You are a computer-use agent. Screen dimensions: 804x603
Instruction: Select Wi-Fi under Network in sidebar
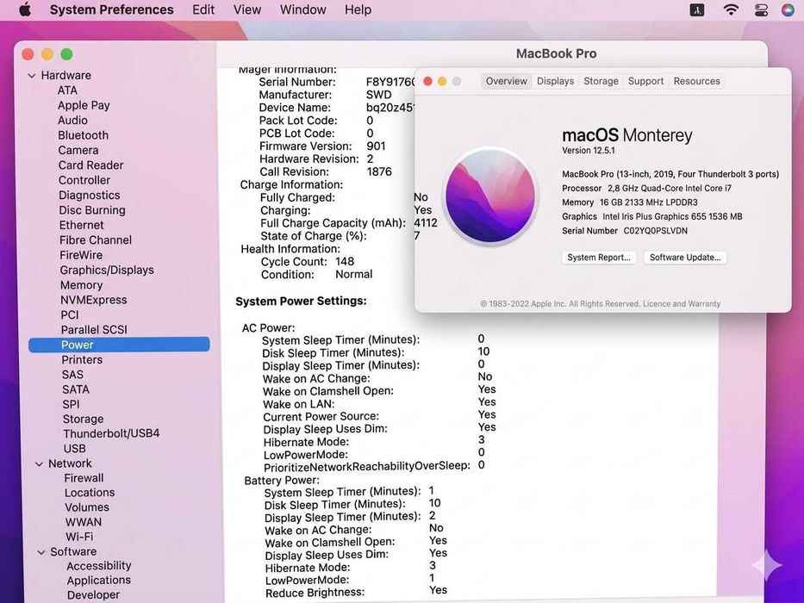79,537
